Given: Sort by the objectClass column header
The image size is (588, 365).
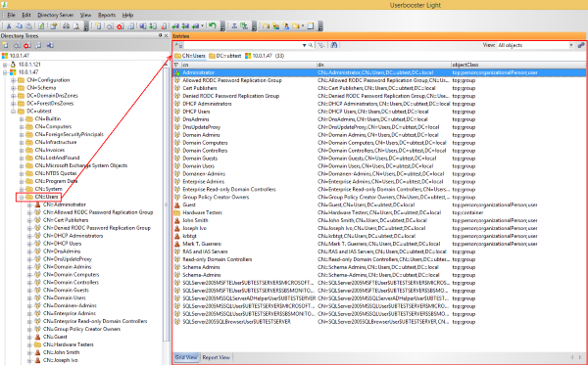Looking at the screenshot, I should click(x=518, y=65).
